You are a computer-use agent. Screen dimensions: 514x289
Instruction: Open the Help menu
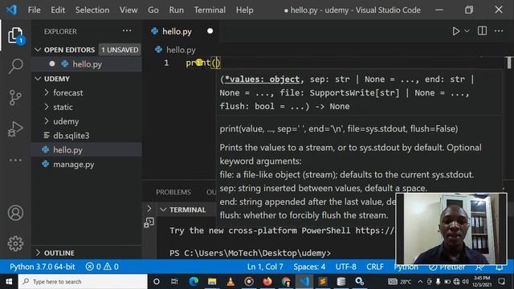pos(244,10)
